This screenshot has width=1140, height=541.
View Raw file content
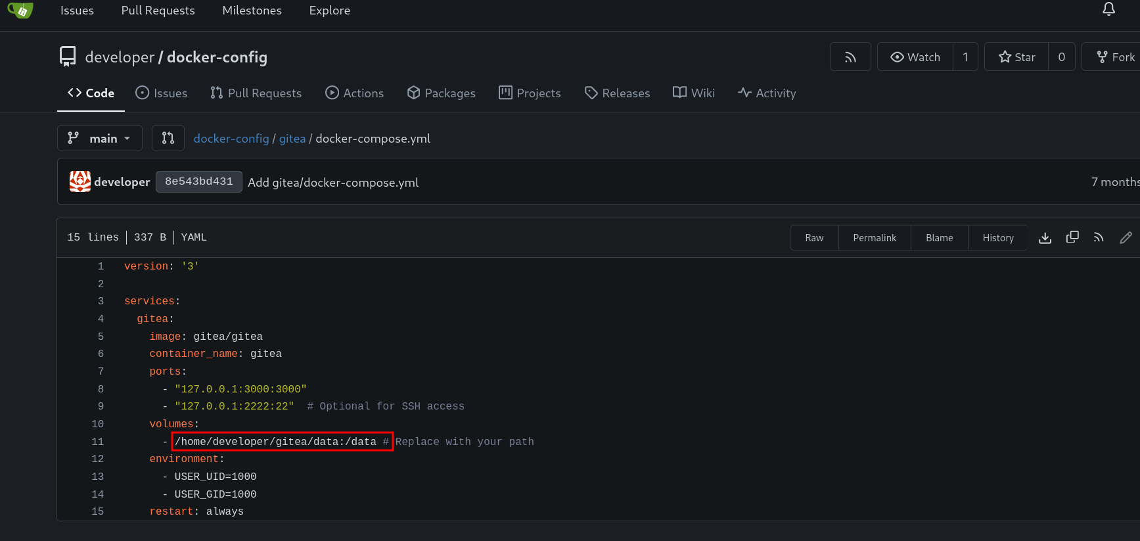(x=814, y=238)
